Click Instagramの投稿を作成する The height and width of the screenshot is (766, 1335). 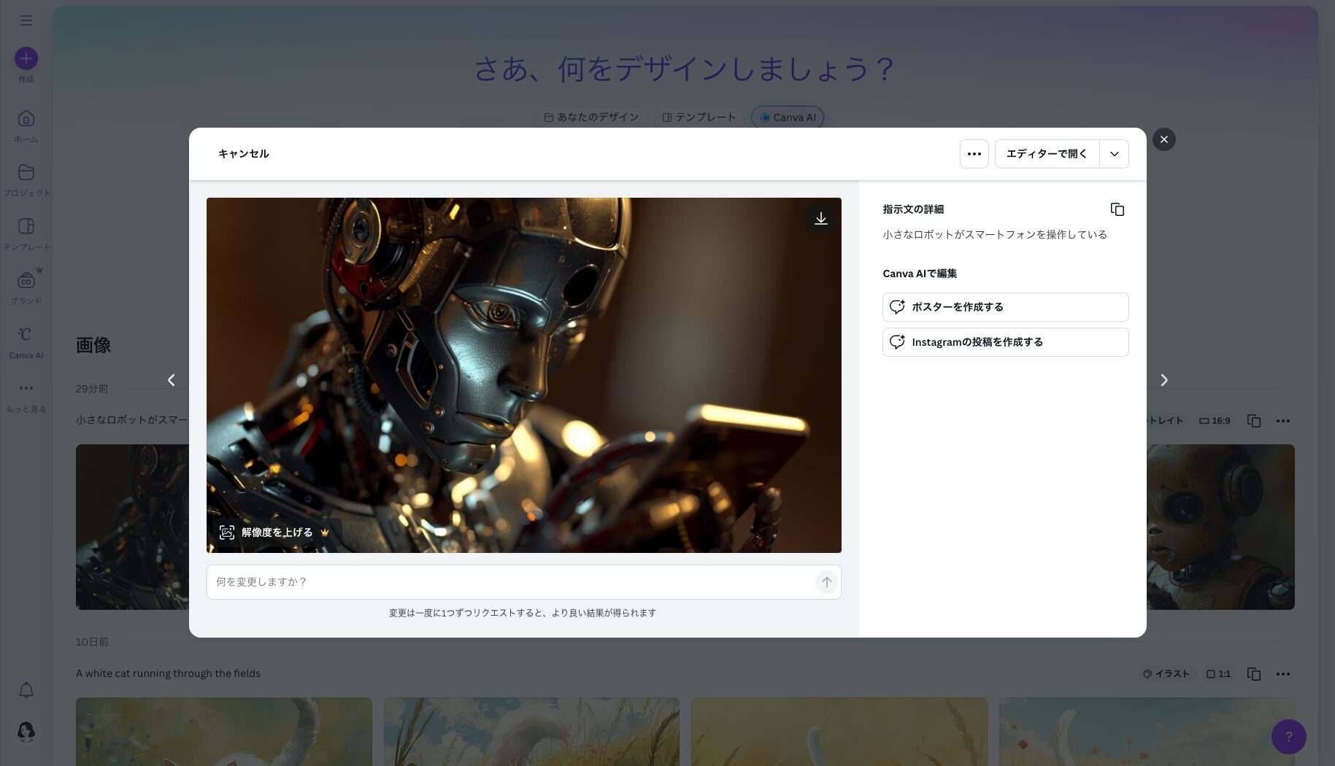[x=1005, y=341]
